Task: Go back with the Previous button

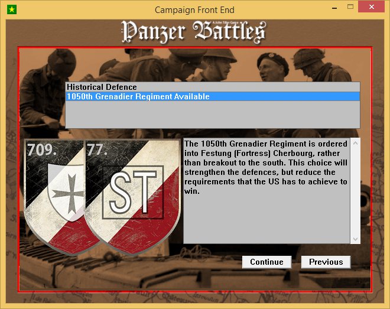Action: click(326, 262)
